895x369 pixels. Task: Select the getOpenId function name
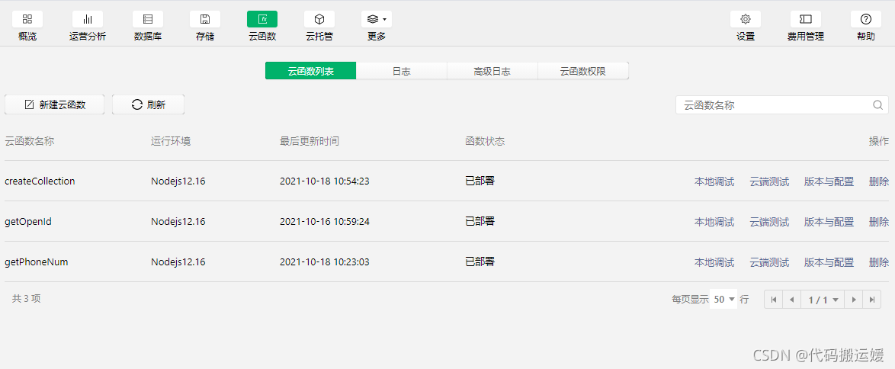coord(28,221)
